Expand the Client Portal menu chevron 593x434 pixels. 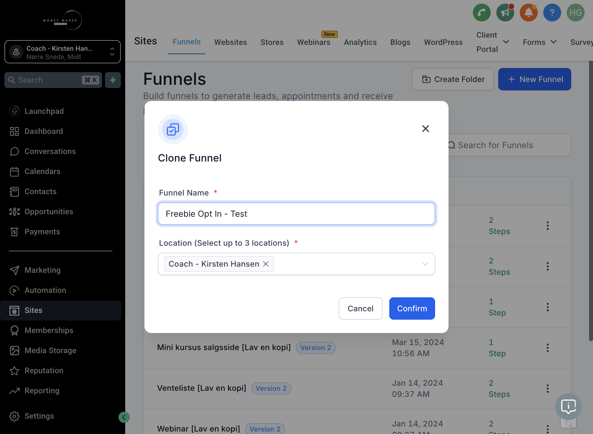(x=506, y=42)
